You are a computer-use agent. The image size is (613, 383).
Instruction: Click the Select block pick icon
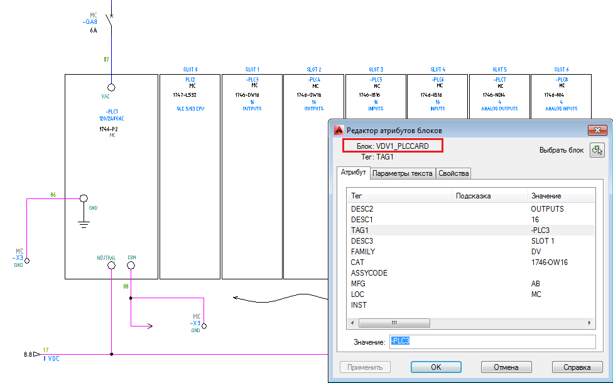[597, 150]
